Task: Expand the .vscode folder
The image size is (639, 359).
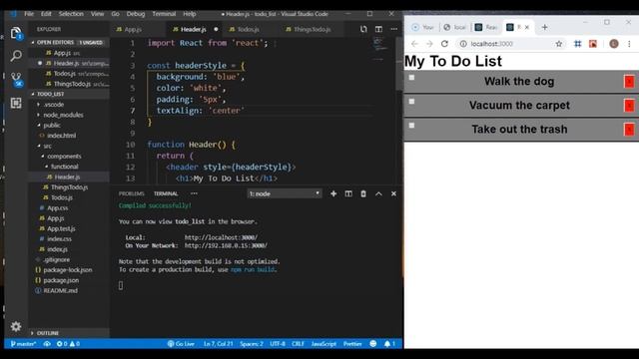Action: (53, 104)
